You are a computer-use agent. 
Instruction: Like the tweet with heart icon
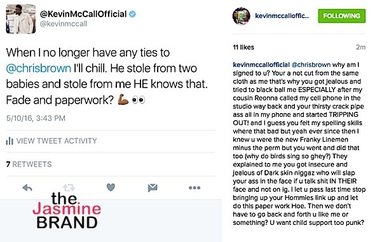tap(111, 187)
